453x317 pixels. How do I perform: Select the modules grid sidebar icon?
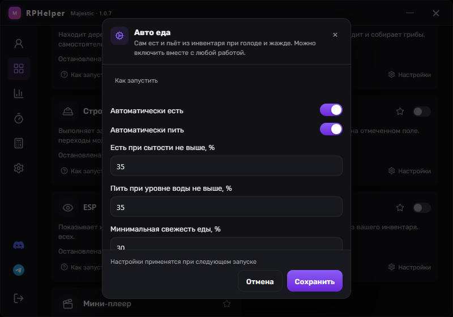[19, 68]
